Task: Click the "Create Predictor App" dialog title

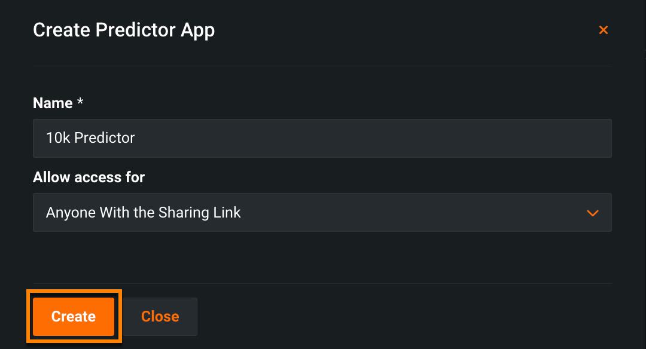Action: tap(124, 30)
